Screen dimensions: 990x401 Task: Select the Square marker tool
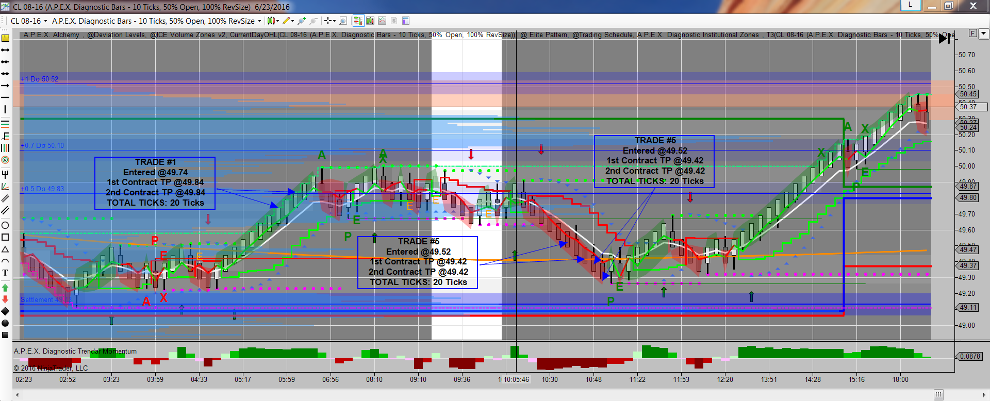point(5,335)
